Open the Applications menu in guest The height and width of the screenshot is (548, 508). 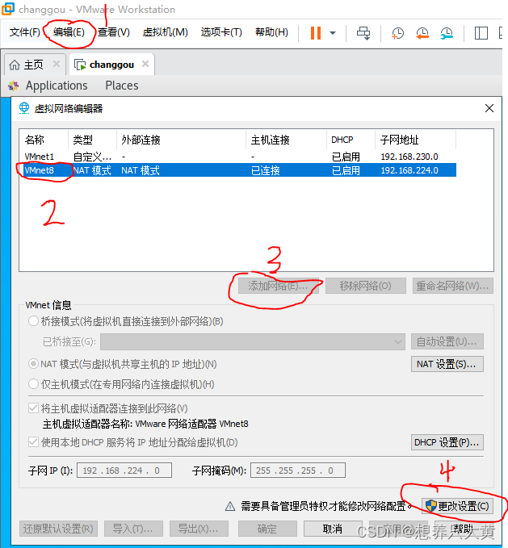(x=57, y=86)
